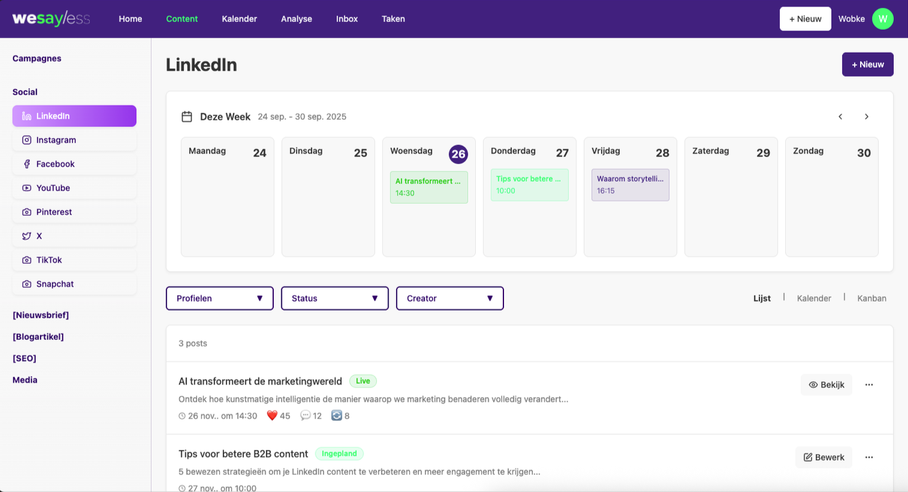Switch to Lijst view

pyautogui.click(x=762, y=299)
